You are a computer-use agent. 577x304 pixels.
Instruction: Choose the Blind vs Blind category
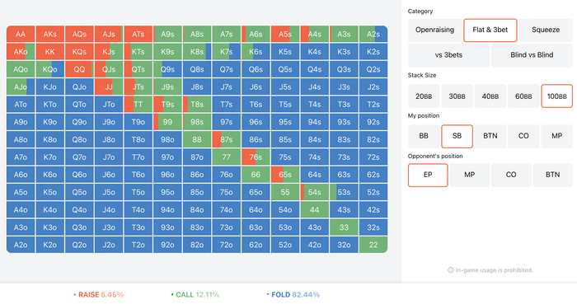(x=532, y=55)
